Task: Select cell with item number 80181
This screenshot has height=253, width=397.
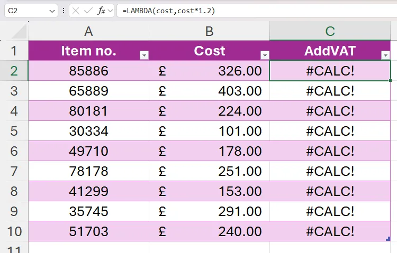Action: coord(88,111)
